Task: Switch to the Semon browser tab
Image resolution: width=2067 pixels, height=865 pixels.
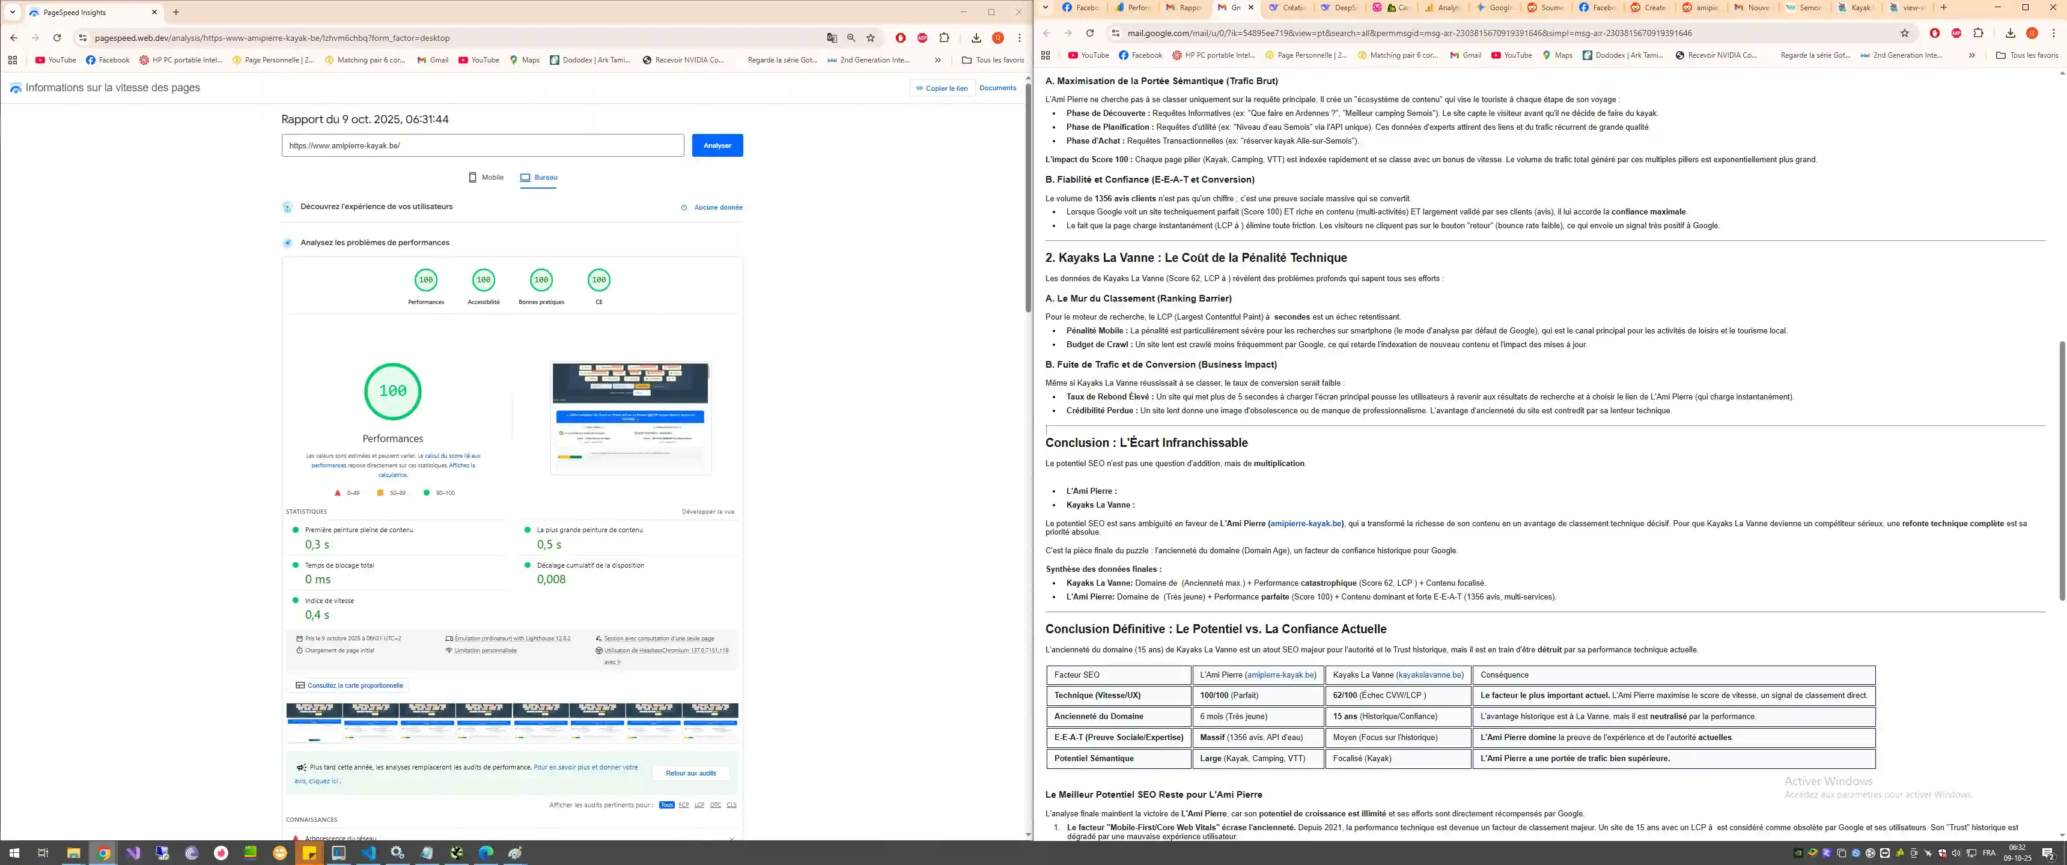Action: [x=1804, y=7]
